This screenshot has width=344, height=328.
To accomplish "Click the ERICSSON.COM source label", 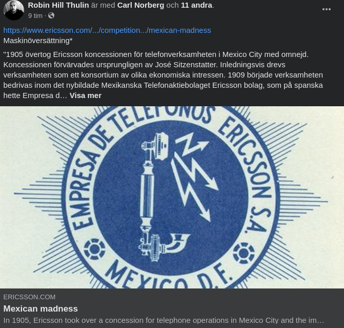I will tap(29, 297).
